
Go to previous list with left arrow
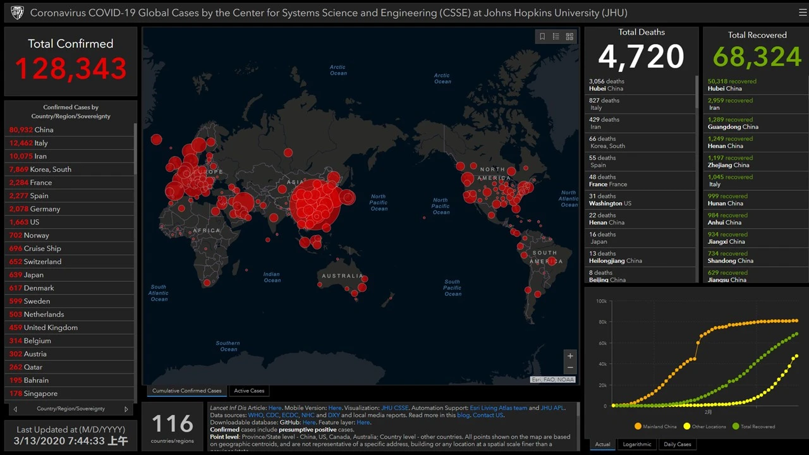point(15,409)
